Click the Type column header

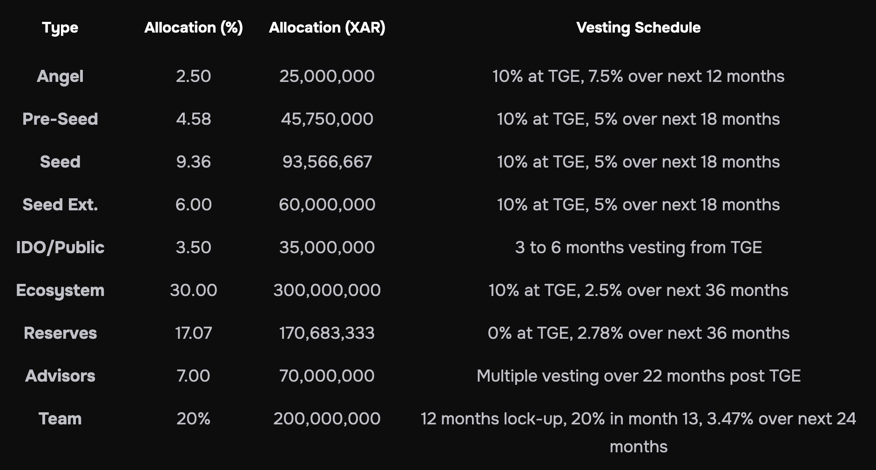coord(60,28)
